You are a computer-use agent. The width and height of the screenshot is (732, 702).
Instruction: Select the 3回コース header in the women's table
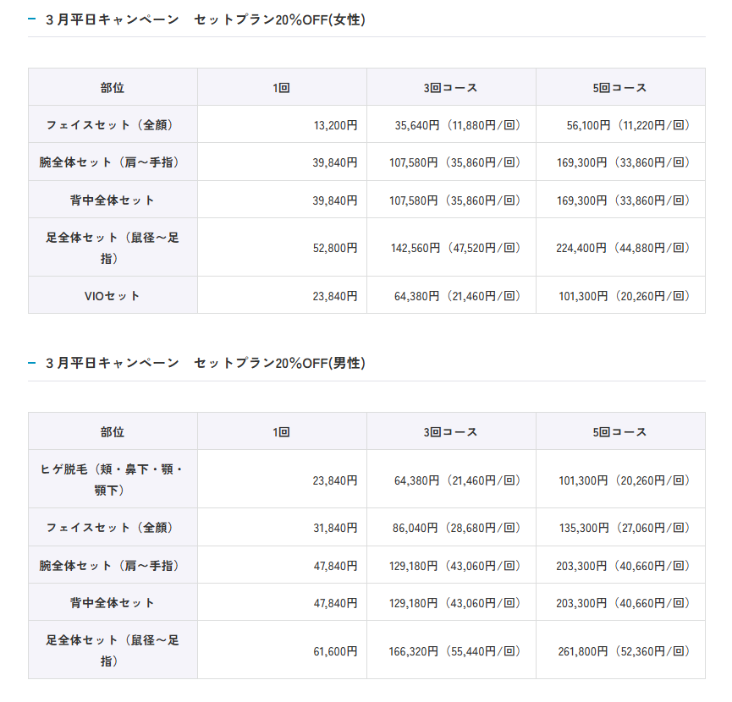point(451,87)
